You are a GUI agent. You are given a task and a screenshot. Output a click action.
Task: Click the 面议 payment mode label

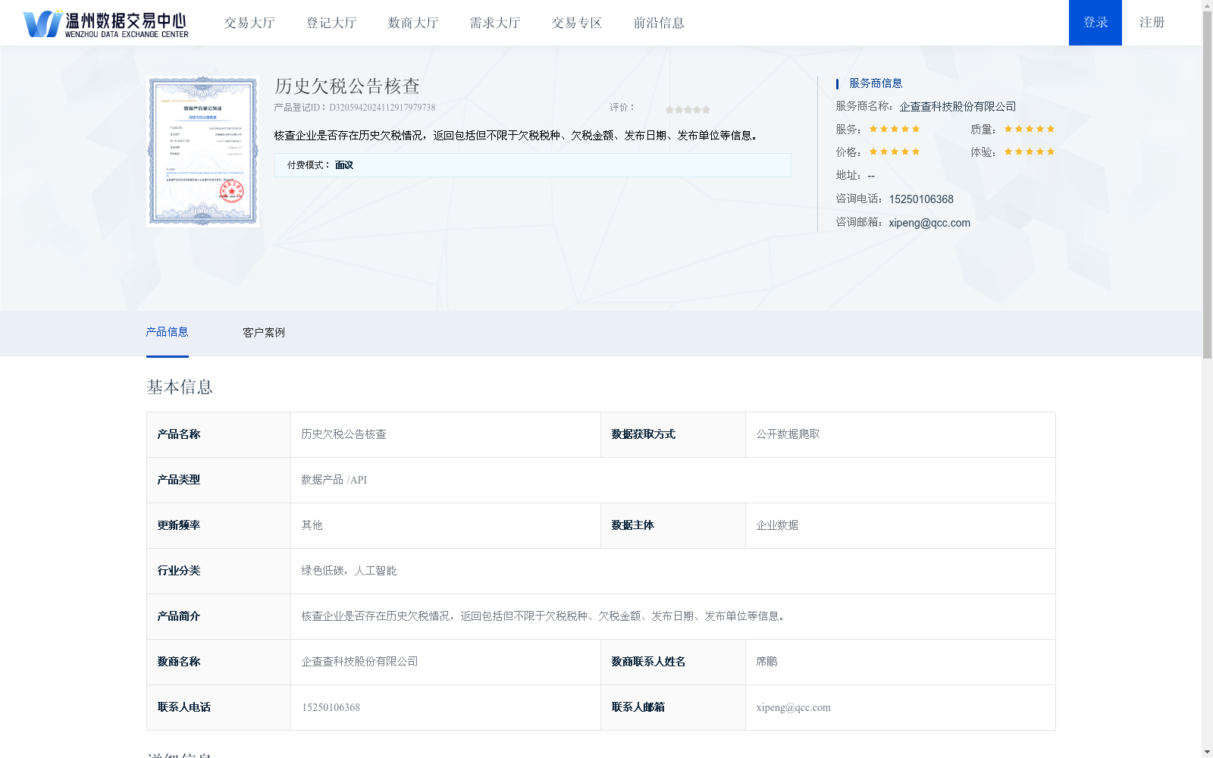[343, 164]
